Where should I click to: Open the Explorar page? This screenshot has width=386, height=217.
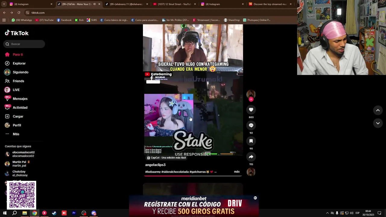(x=19, y=63)
